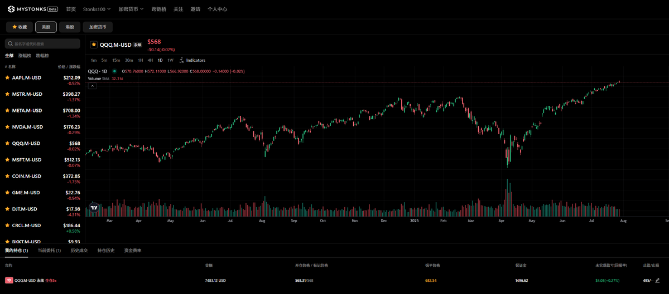Open the 加密货币 dropdown in top navigation

(x=131, y=9)
